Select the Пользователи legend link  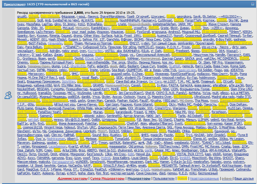click(x=164, y=178)
